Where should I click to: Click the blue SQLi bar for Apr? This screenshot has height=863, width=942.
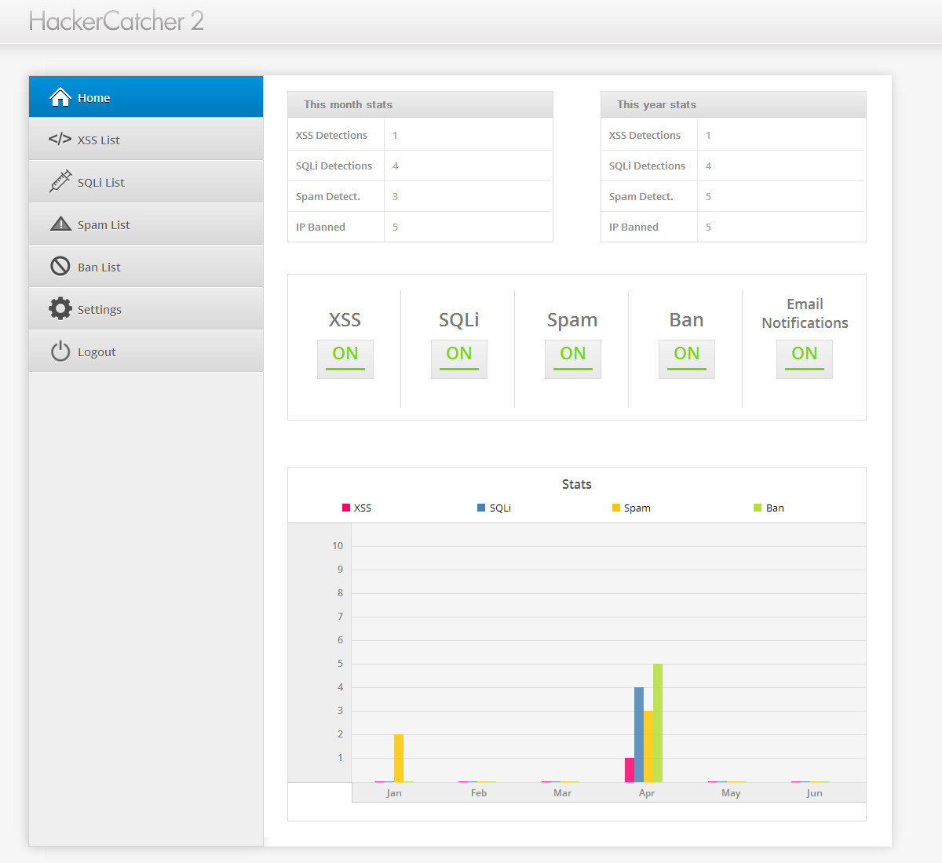pos(639,734)
